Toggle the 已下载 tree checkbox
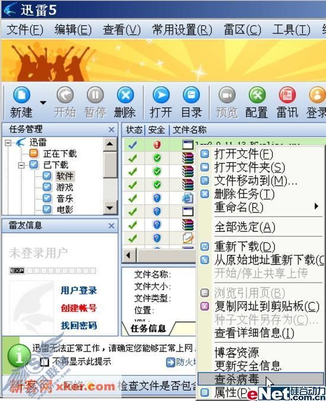This screenshot has height=401, width=326. pos(34,165)
